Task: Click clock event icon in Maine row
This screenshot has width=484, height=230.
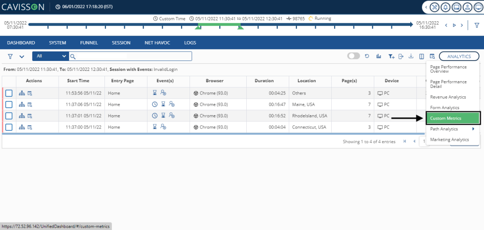Action: [155, 104]
